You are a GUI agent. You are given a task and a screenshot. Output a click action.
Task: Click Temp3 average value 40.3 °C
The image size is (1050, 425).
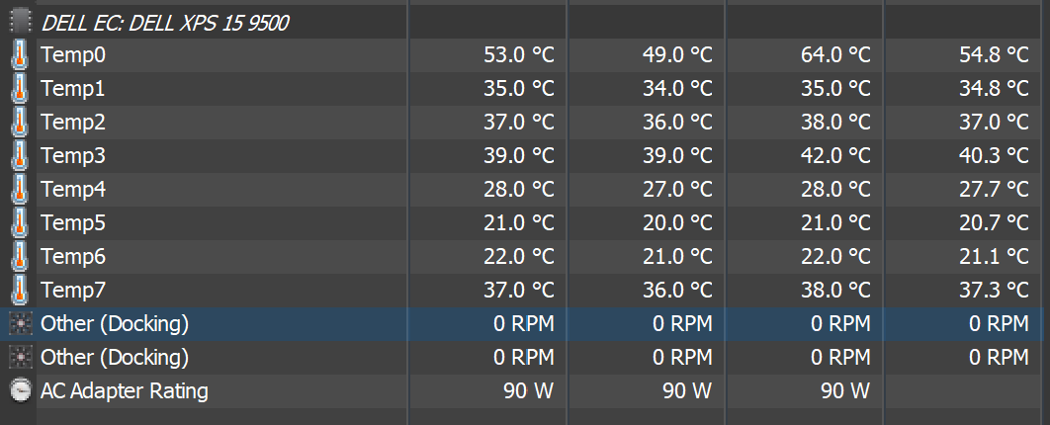click(994, 156)
